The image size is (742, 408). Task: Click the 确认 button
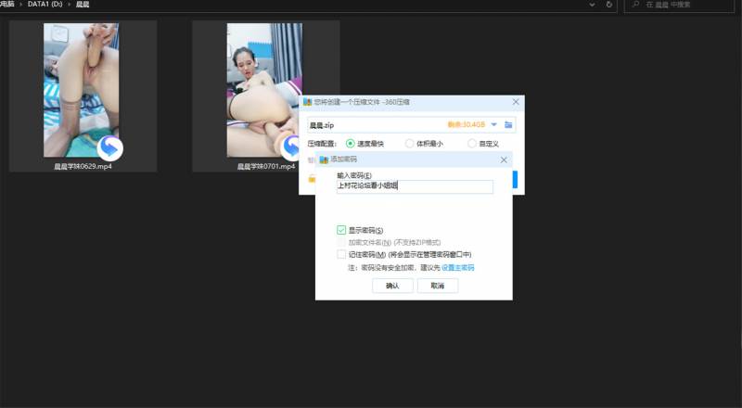[391, 286]
